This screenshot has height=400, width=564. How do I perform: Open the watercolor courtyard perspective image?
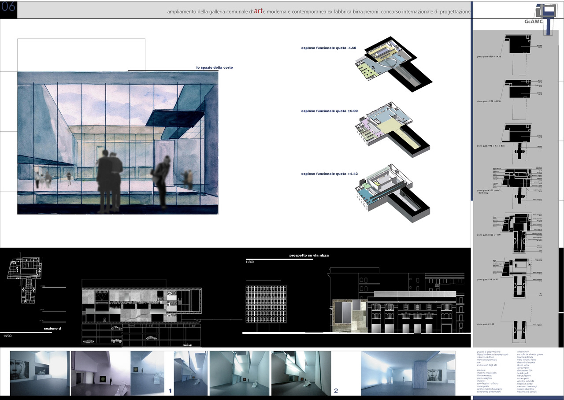tap(118, 143)
